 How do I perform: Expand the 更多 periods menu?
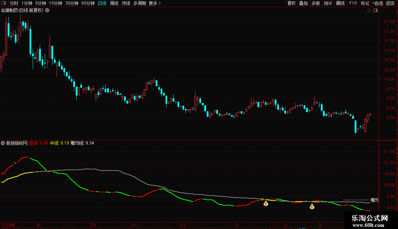coord(155,3)
